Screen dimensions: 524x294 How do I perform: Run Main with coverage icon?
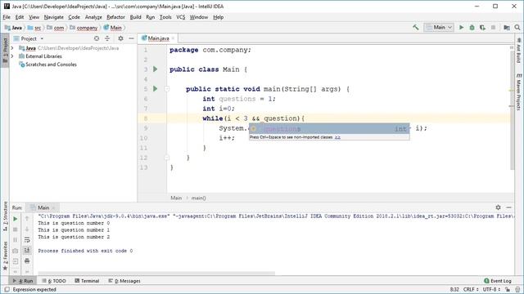482,27
